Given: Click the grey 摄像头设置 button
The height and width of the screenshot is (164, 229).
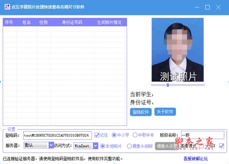Looking at the screenshot, I should [167, 146].
